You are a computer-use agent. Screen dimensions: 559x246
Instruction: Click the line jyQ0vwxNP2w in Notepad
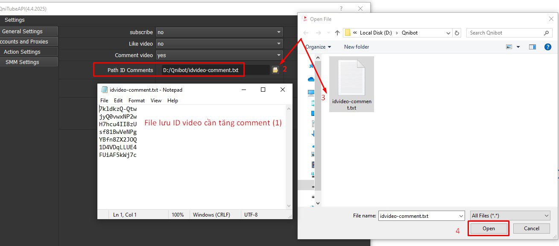pos(118,116)
